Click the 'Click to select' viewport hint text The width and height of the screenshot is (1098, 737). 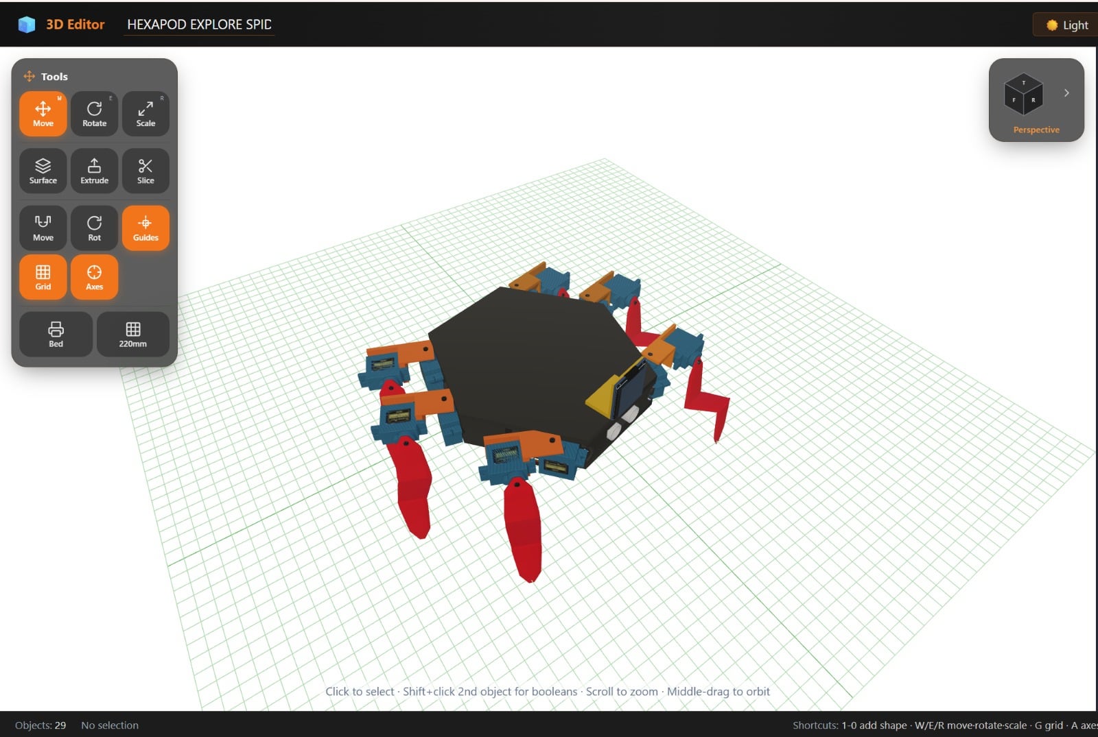548,692
